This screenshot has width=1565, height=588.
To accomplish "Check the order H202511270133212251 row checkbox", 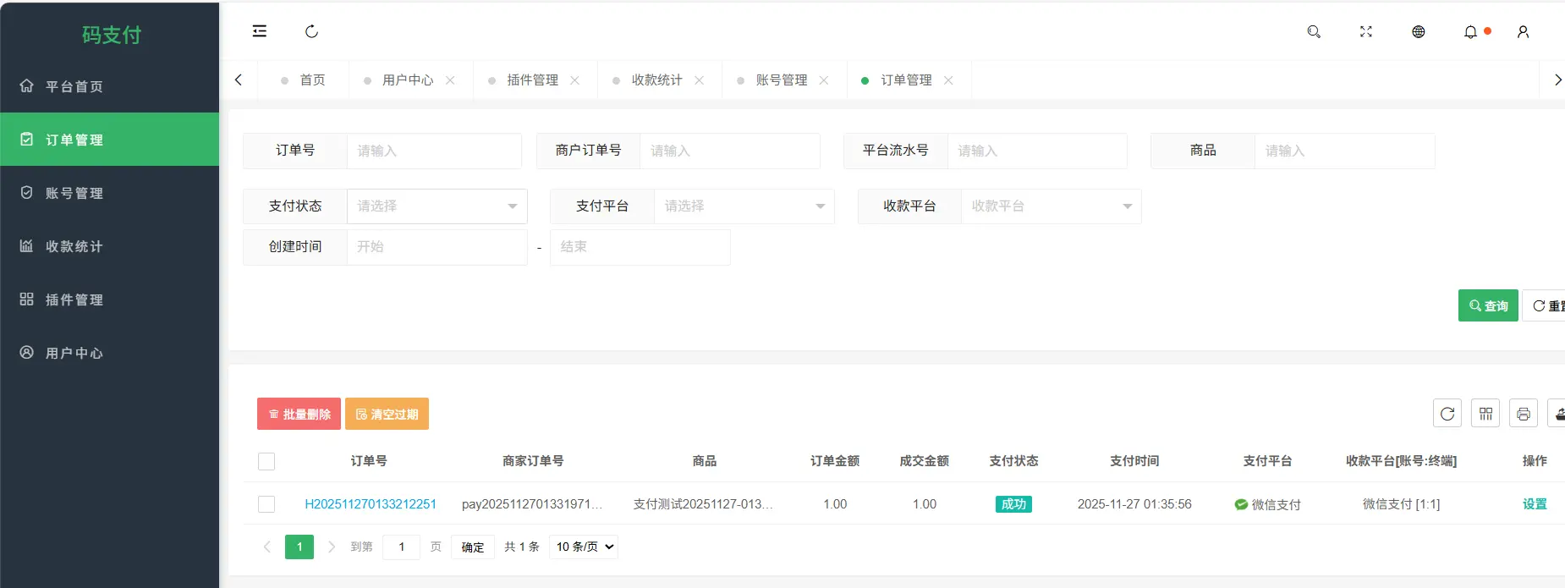I will [266, 504].
